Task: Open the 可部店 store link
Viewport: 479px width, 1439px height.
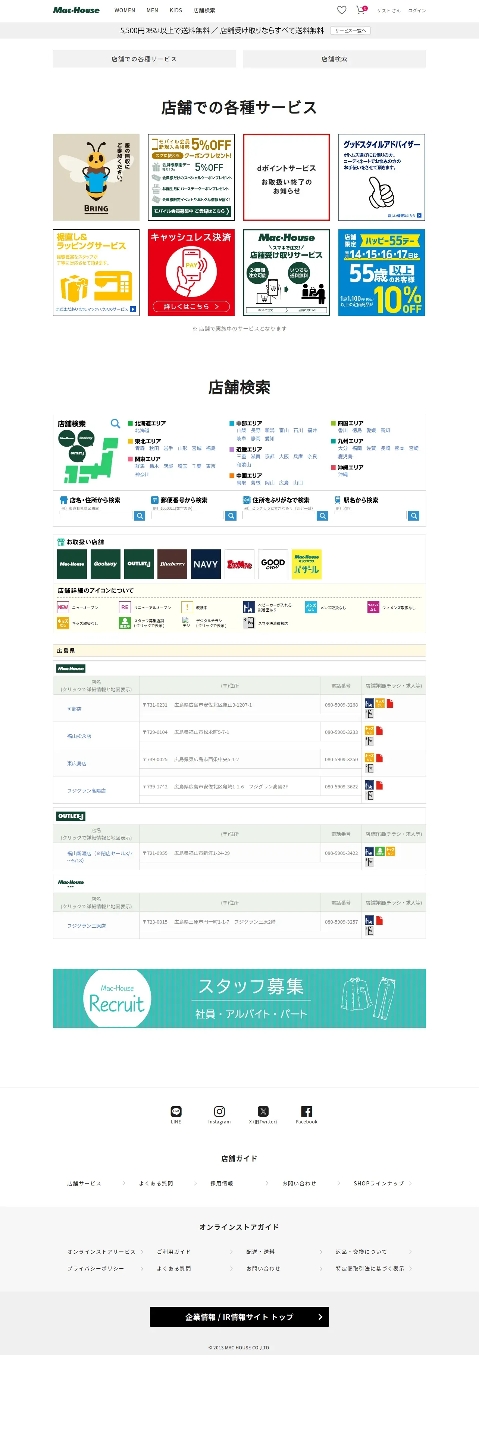Action: click(x=74, y=708)
